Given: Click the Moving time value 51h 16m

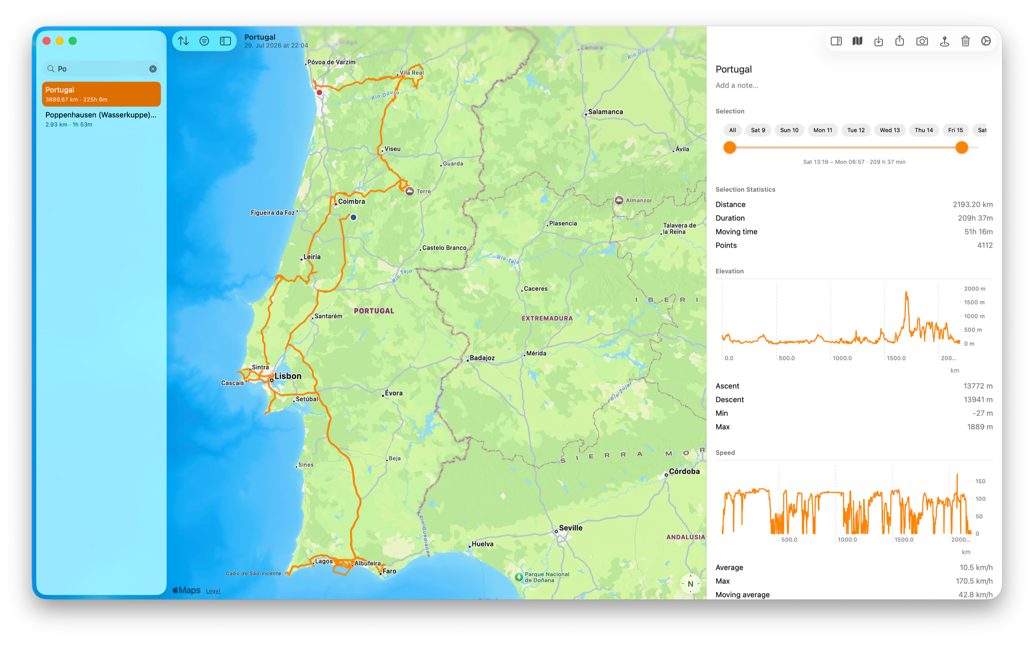Looking at the screenshot, I should click(978, 232).
